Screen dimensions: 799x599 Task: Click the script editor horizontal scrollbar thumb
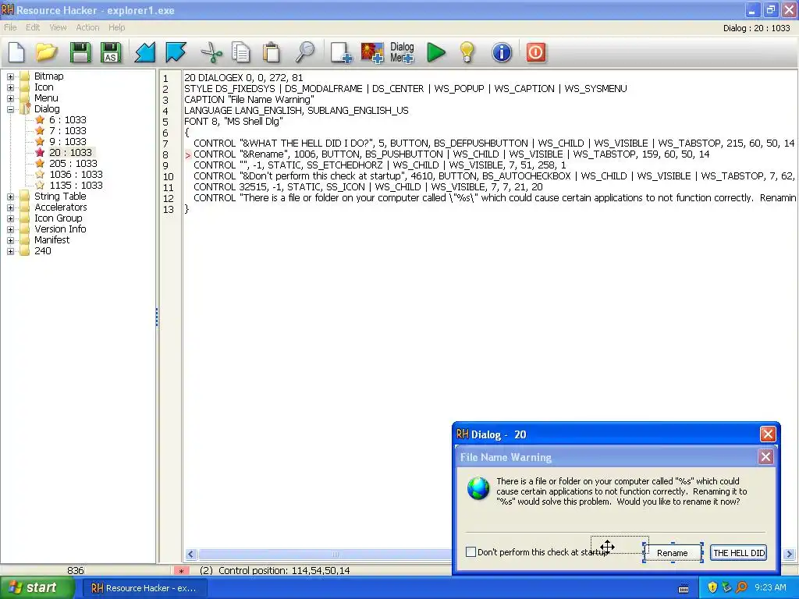[335, 555]
